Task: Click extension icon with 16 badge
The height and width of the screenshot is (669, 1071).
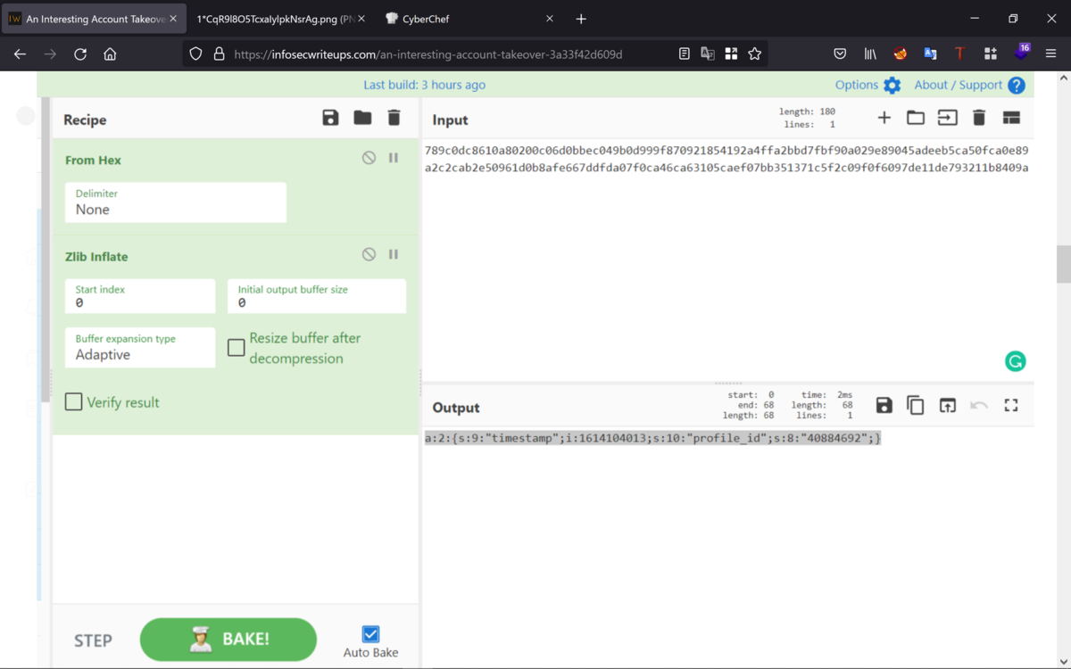Action: click(x=1022, y=53)
